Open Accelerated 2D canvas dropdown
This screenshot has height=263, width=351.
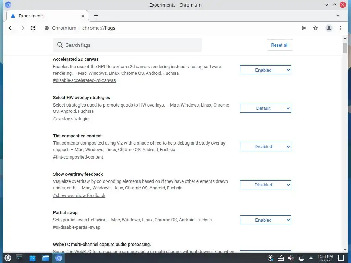266,70
